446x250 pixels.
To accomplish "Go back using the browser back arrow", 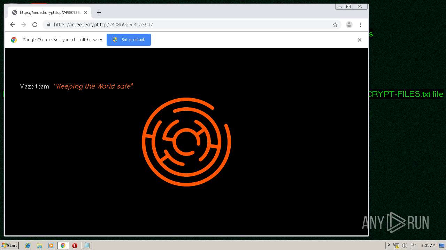I will coord(13,25).
